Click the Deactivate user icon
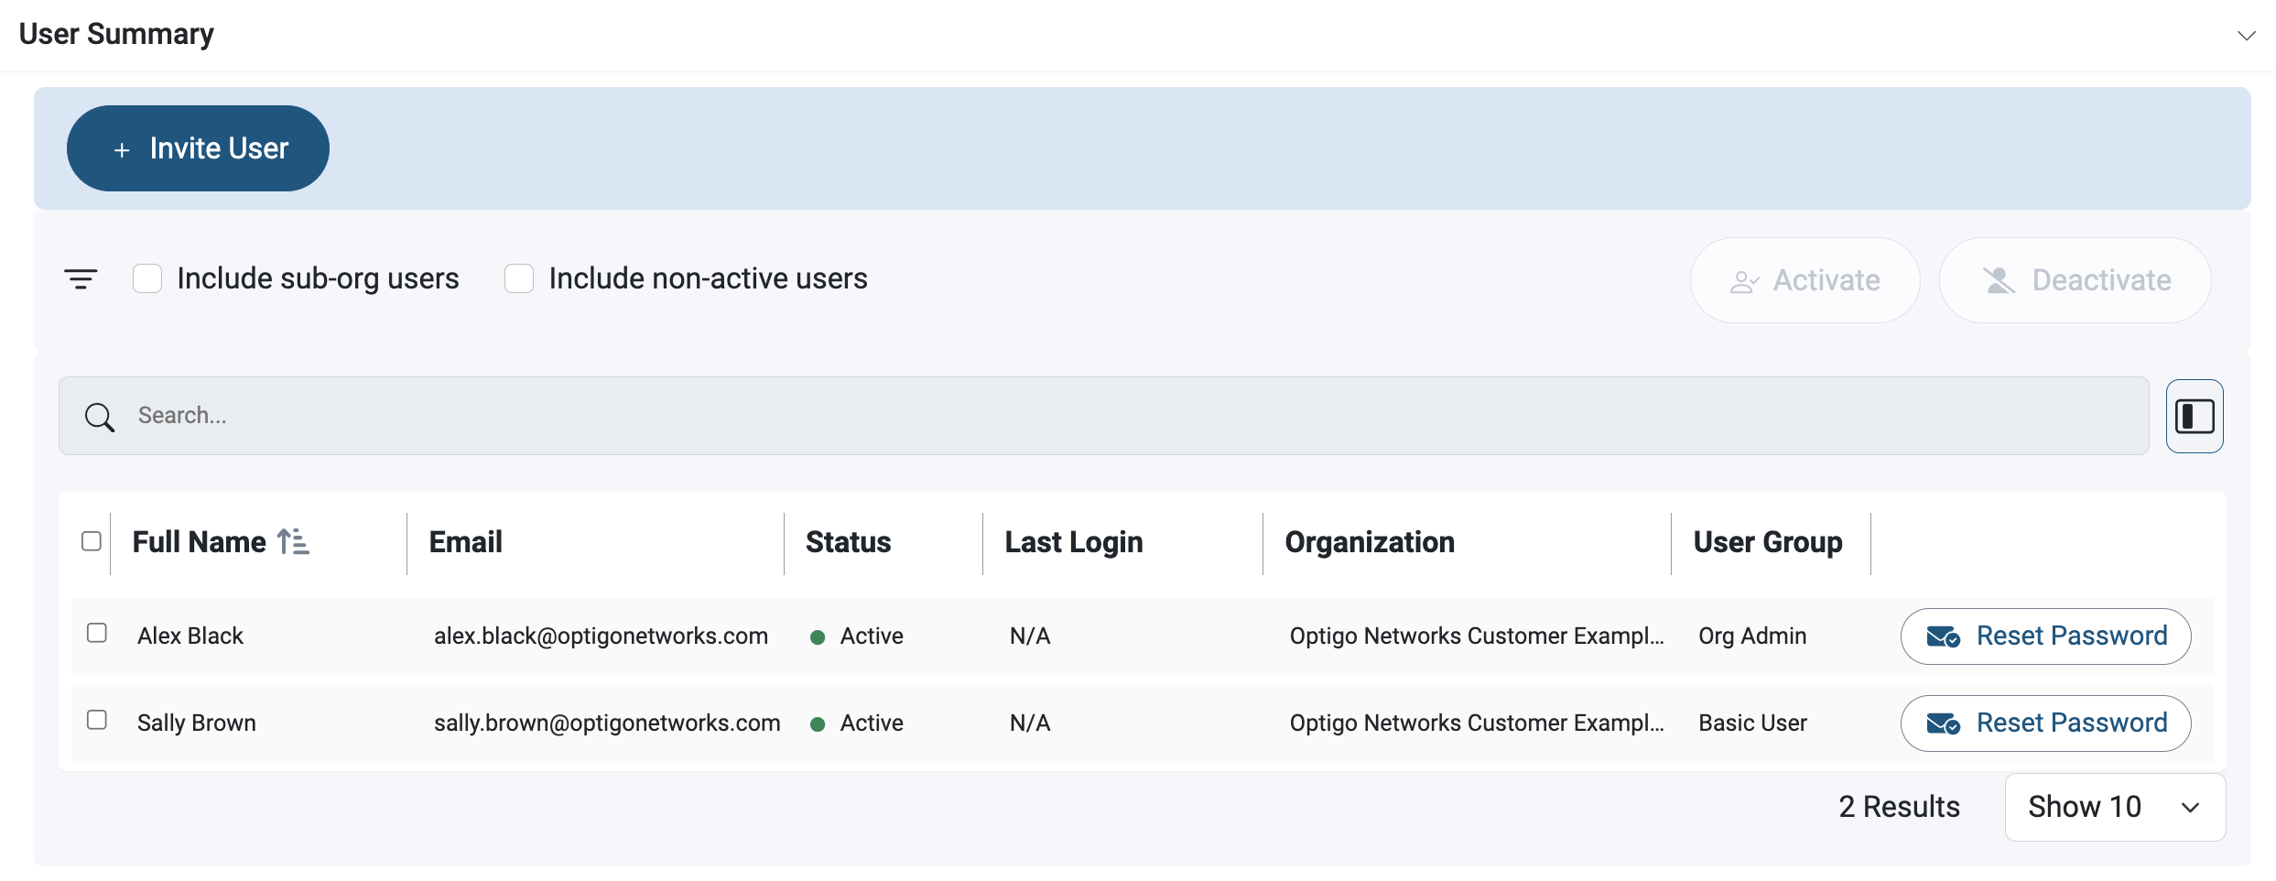2276x881 pixels. tap(1999, 280)
